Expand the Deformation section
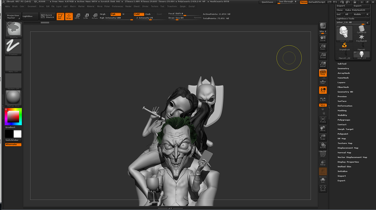376x210 pixels. (x=345, y=106)
